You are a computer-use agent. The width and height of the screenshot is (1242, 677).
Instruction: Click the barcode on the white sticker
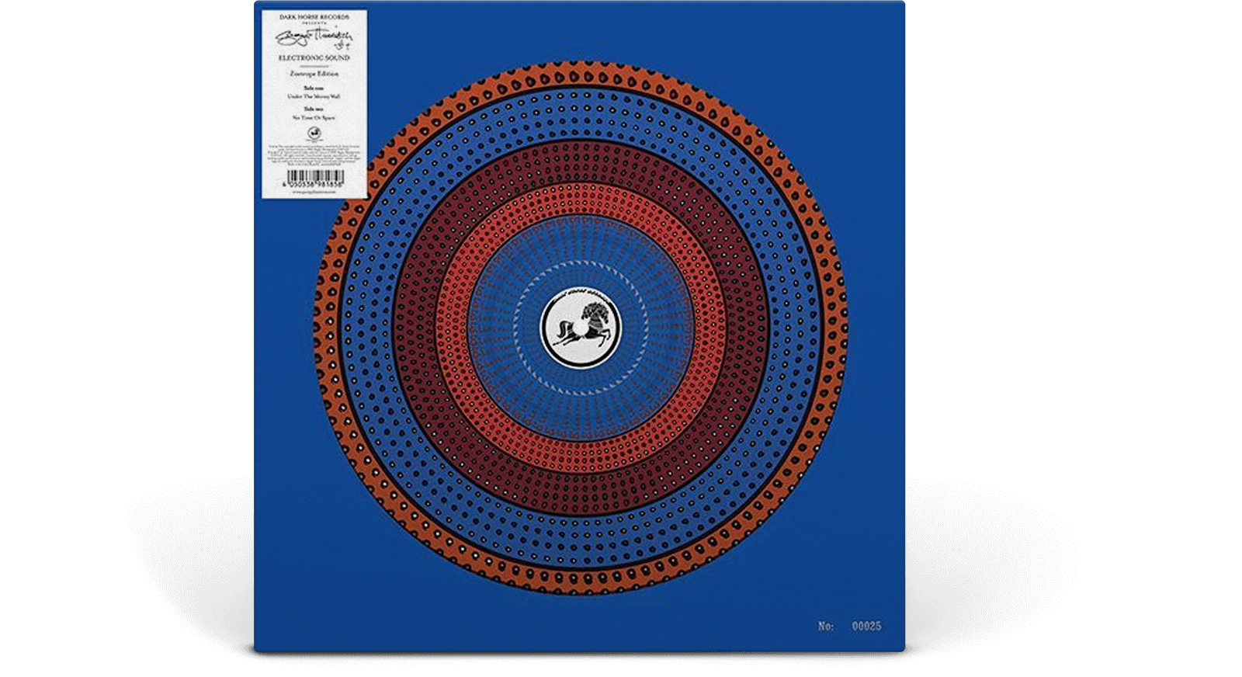coord(314,177)
